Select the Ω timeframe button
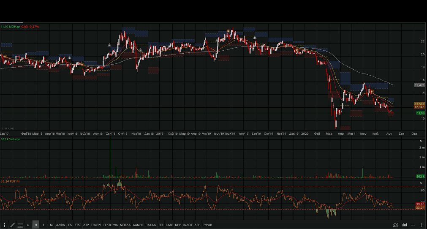The image size is (427, 229). (28, 225)
